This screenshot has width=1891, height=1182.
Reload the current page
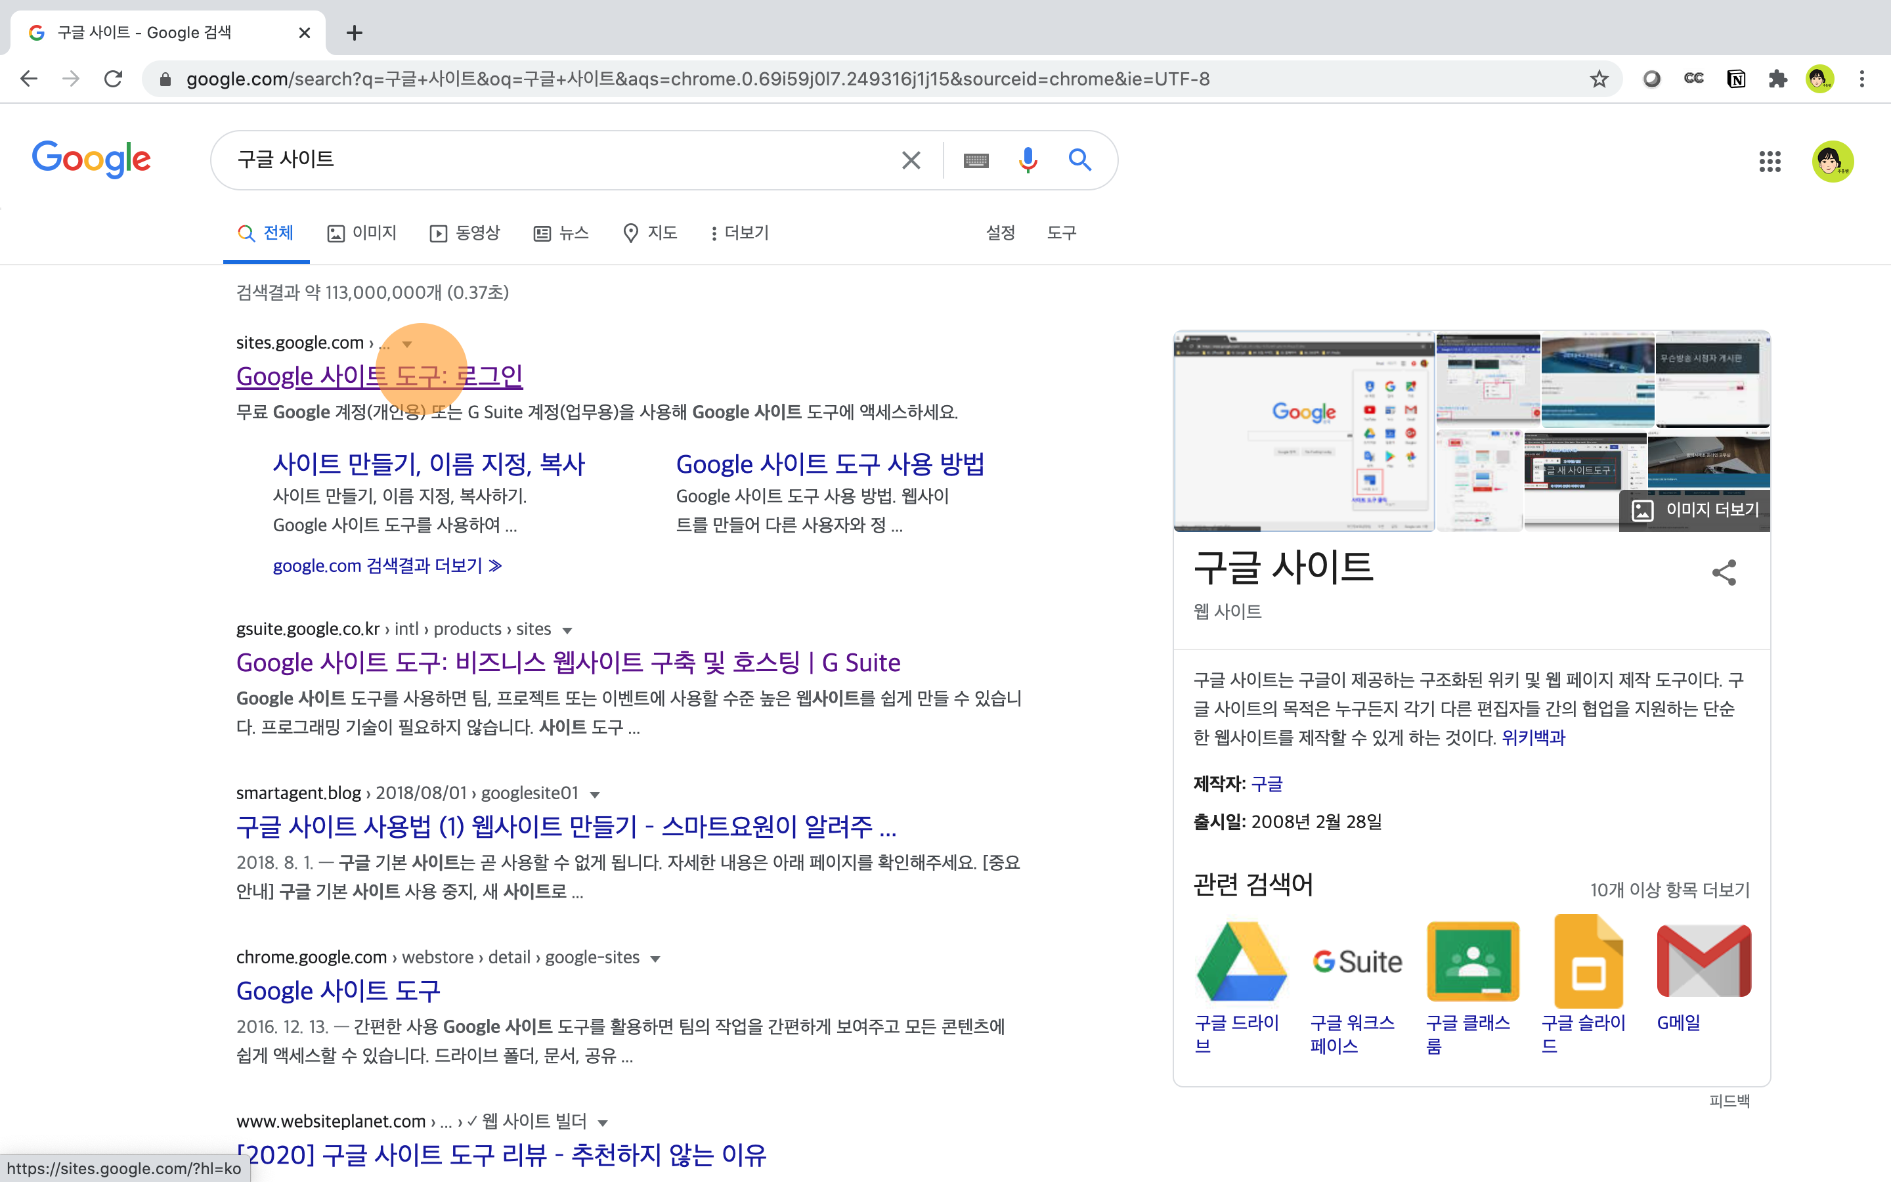pyautogui.click(x=114, y=79)
